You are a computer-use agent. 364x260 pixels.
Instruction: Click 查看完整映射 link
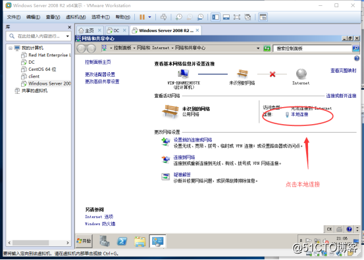point(344,70)
